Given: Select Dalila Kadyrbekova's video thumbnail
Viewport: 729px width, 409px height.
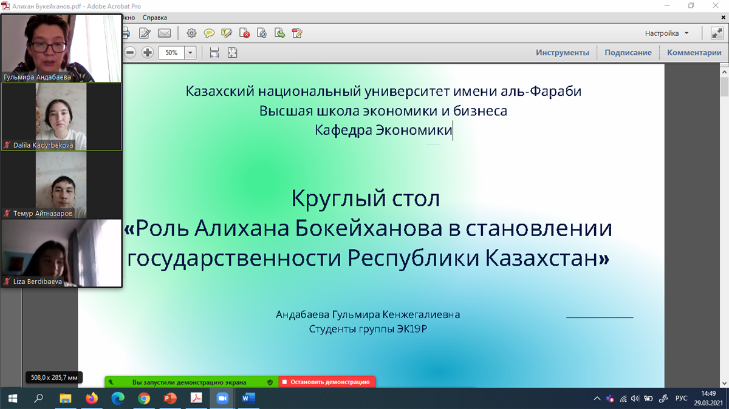Looking at the screenshot, I should (61, 116).
